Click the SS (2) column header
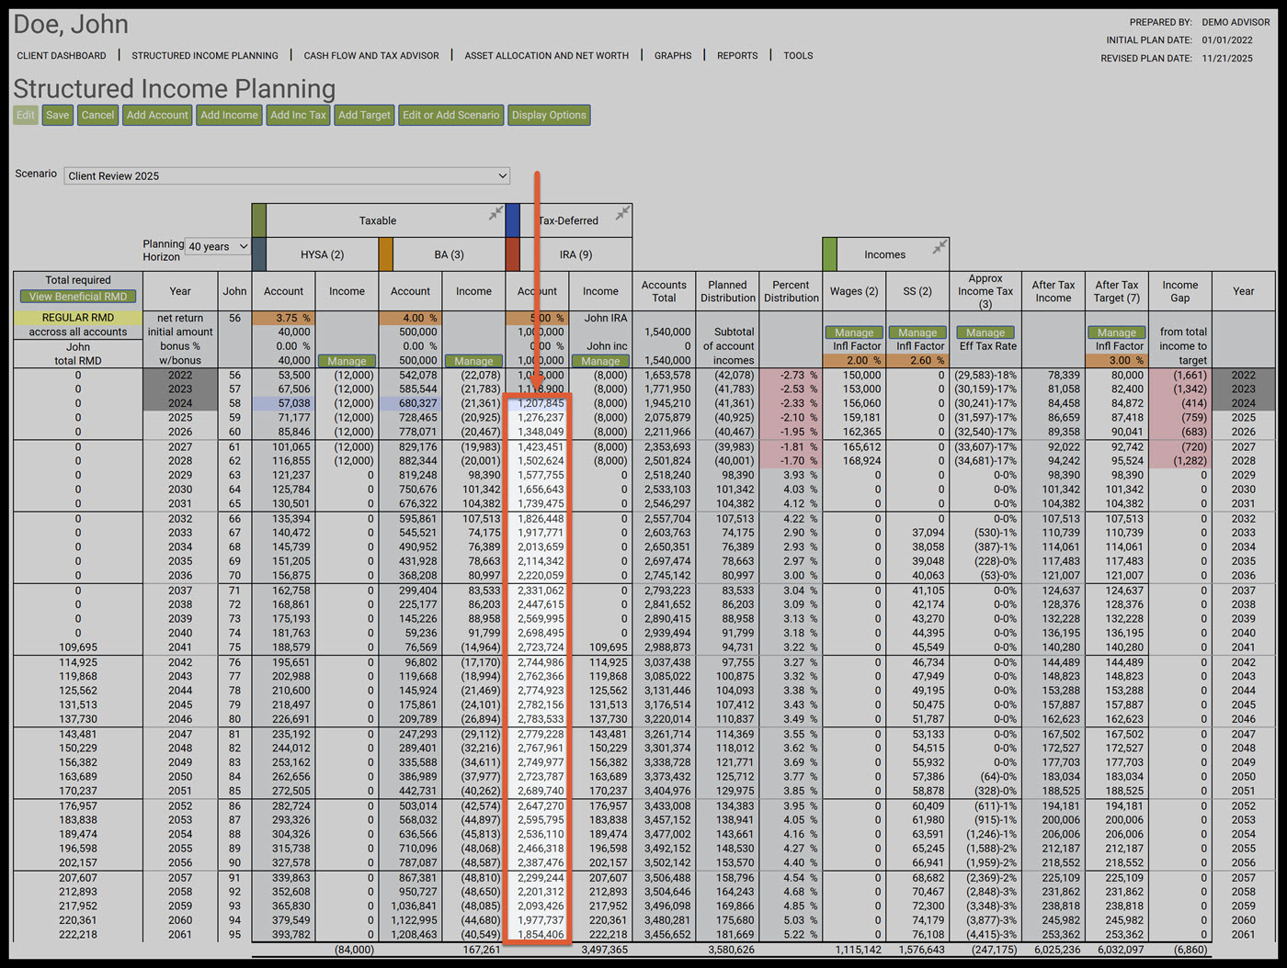This screenshot has height=968, width=1287. point(917,291)
